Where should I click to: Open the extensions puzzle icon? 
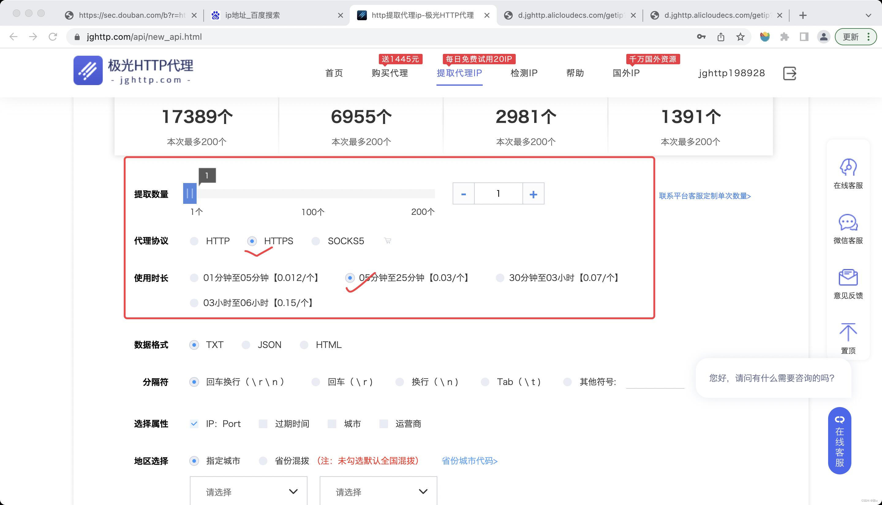coord(784,37)
